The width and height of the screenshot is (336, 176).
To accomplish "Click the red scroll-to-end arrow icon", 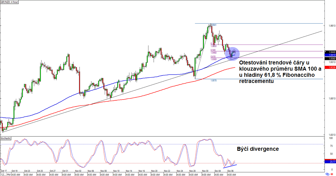I will [332, 174].
